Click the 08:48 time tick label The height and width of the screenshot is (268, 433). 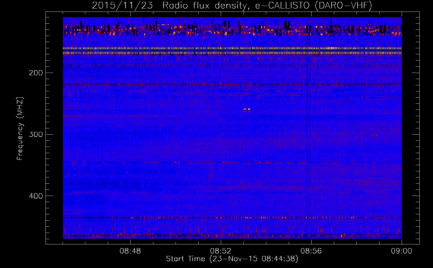(x=130, y=251)
